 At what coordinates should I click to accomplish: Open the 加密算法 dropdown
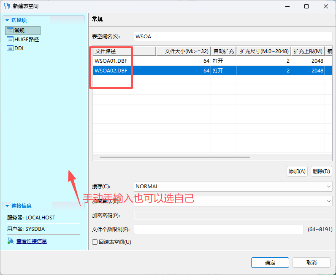point(233,201)
